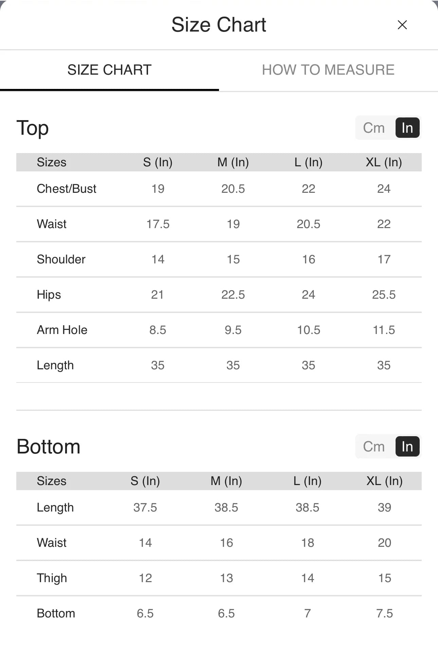Click the Hips row label
This screenshot has width=438, height=649.
[49, 295]
